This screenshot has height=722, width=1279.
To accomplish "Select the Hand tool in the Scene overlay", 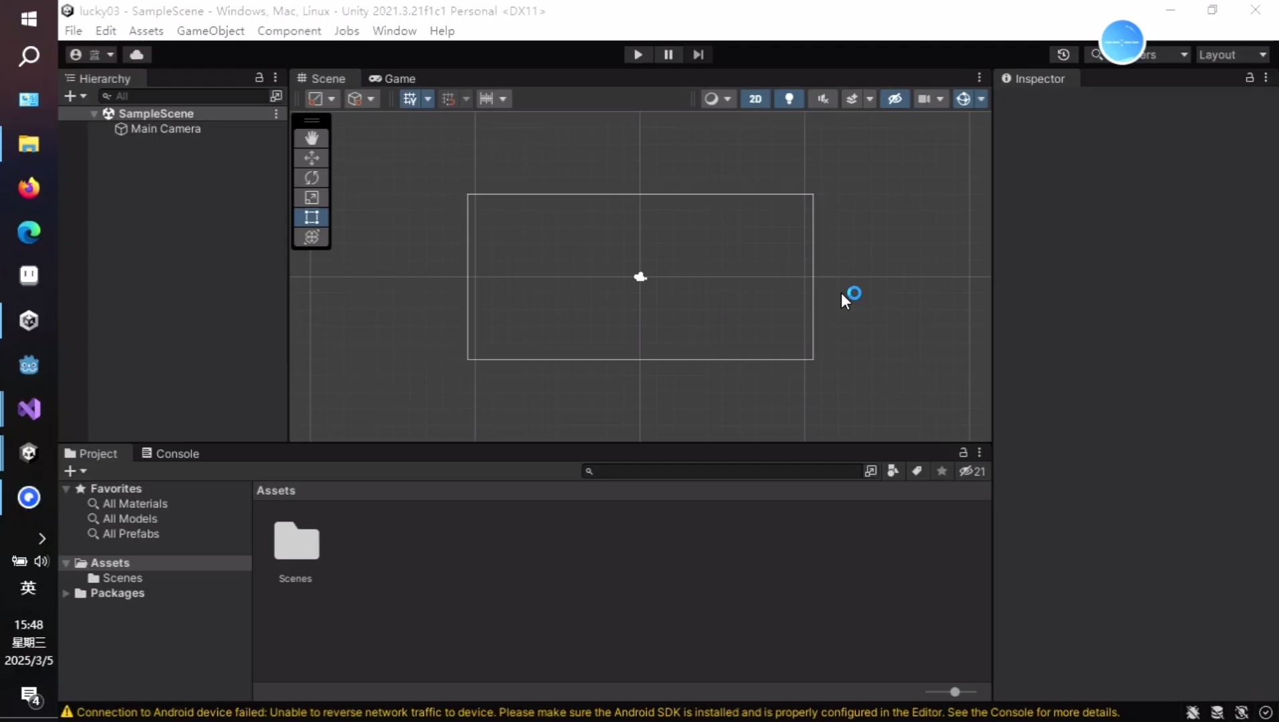I will [312, 138].
